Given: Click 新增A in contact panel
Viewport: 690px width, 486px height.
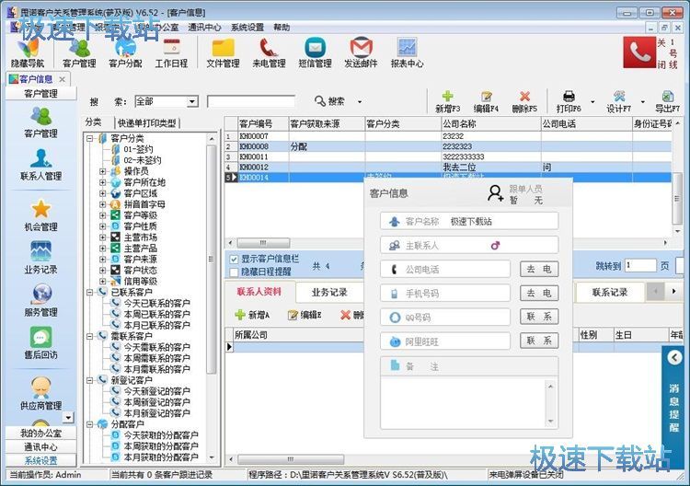Looking at the screenshot, I should (x=252, y=315).
